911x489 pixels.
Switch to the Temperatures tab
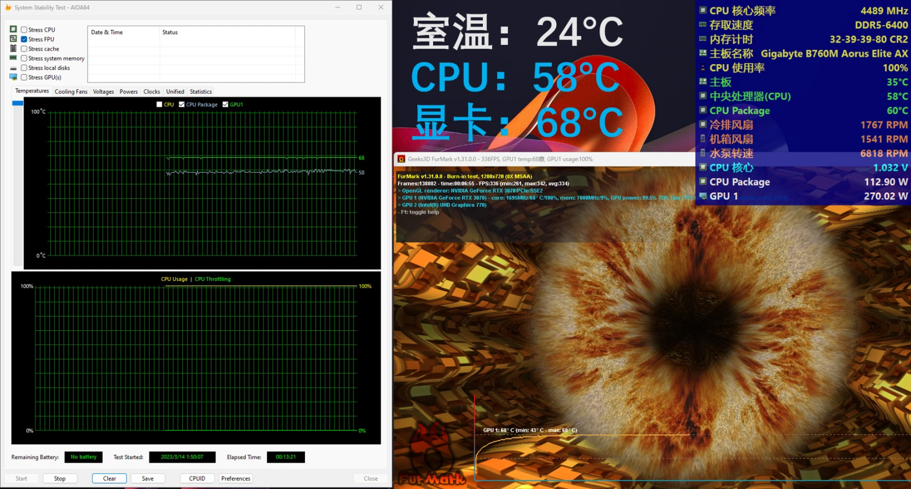pos(32,91)
